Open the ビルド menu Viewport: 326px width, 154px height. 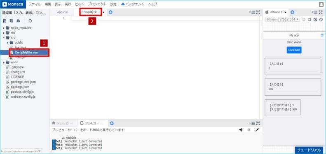pyautogui.click(x=80, y=4)
